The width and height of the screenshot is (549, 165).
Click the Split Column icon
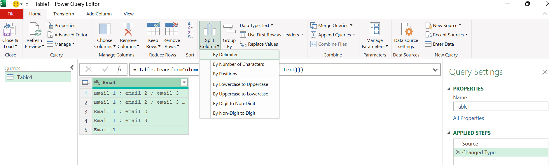pos(209,29)
